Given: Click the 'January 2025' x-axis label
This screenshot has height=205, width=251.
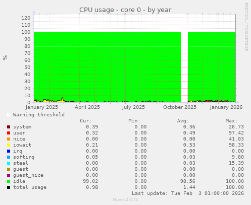Looking at the screenshot, I should [x=42, y=107].
